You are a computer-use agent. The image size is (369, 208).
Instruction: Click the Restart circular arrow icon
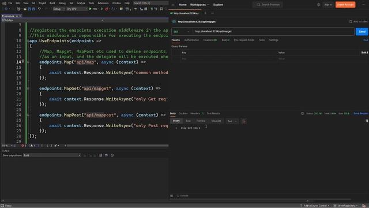tap(113, 9)
